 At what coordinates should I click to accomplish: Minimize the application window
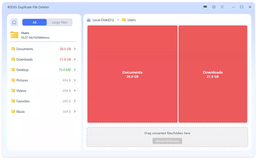(233, 7)
